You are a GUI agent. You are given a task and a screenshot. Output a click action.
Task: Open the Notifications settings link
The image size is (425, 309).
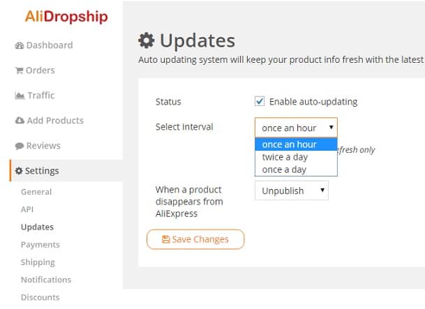pos(46,280)
